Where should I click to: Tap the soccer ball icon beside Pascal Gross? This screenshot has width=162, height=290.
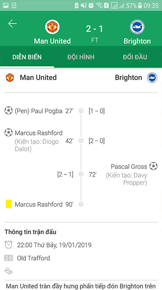point(153,166)
